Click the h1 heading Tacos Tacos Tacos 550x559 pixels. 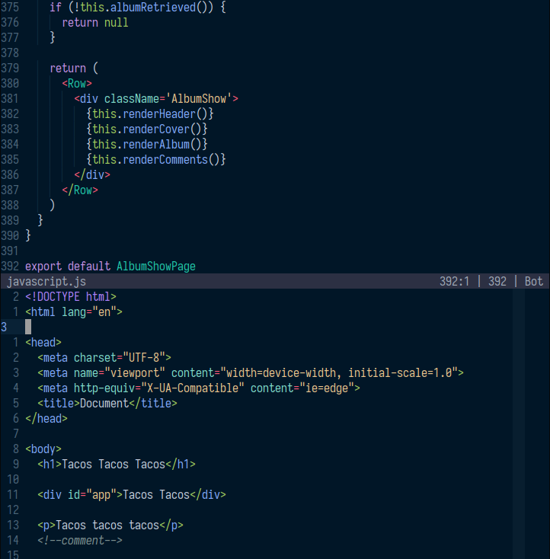(114, 465)
